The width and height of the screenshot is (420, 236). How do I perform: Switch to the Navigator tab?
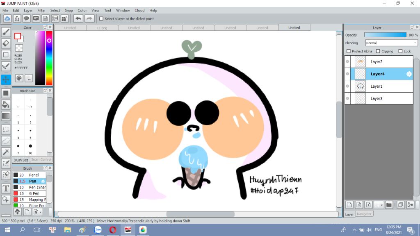point(364,214)
